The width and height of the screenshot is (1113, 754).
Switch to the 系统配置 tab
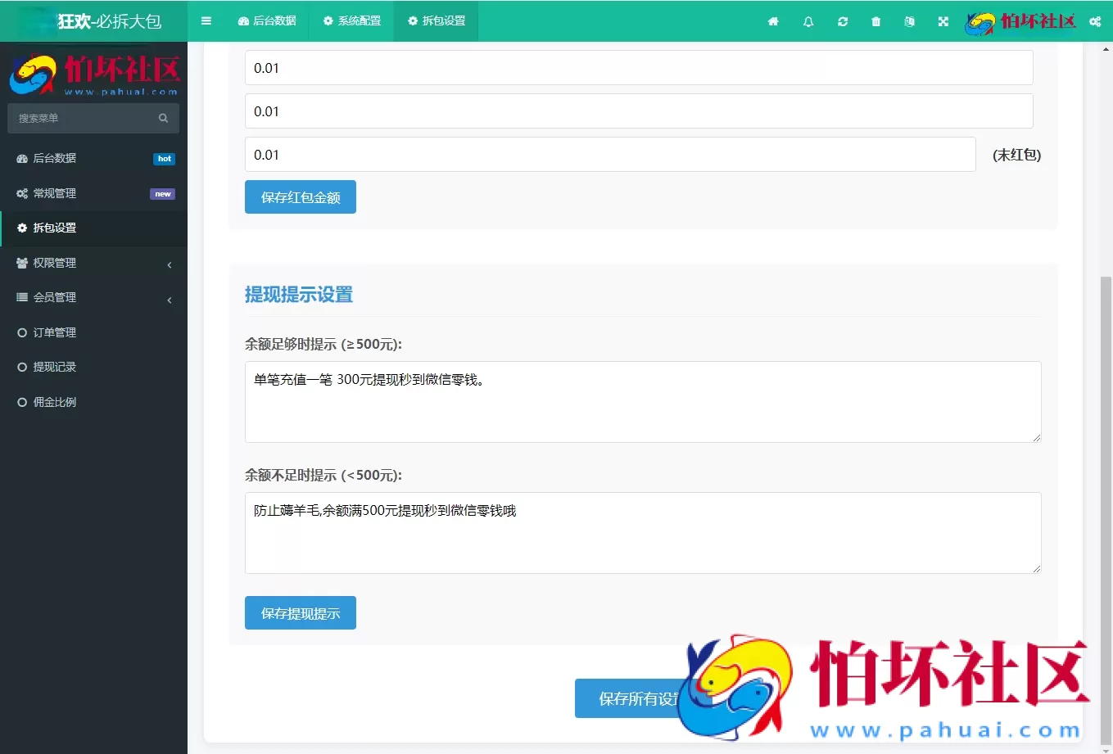[x=352, y=21]
